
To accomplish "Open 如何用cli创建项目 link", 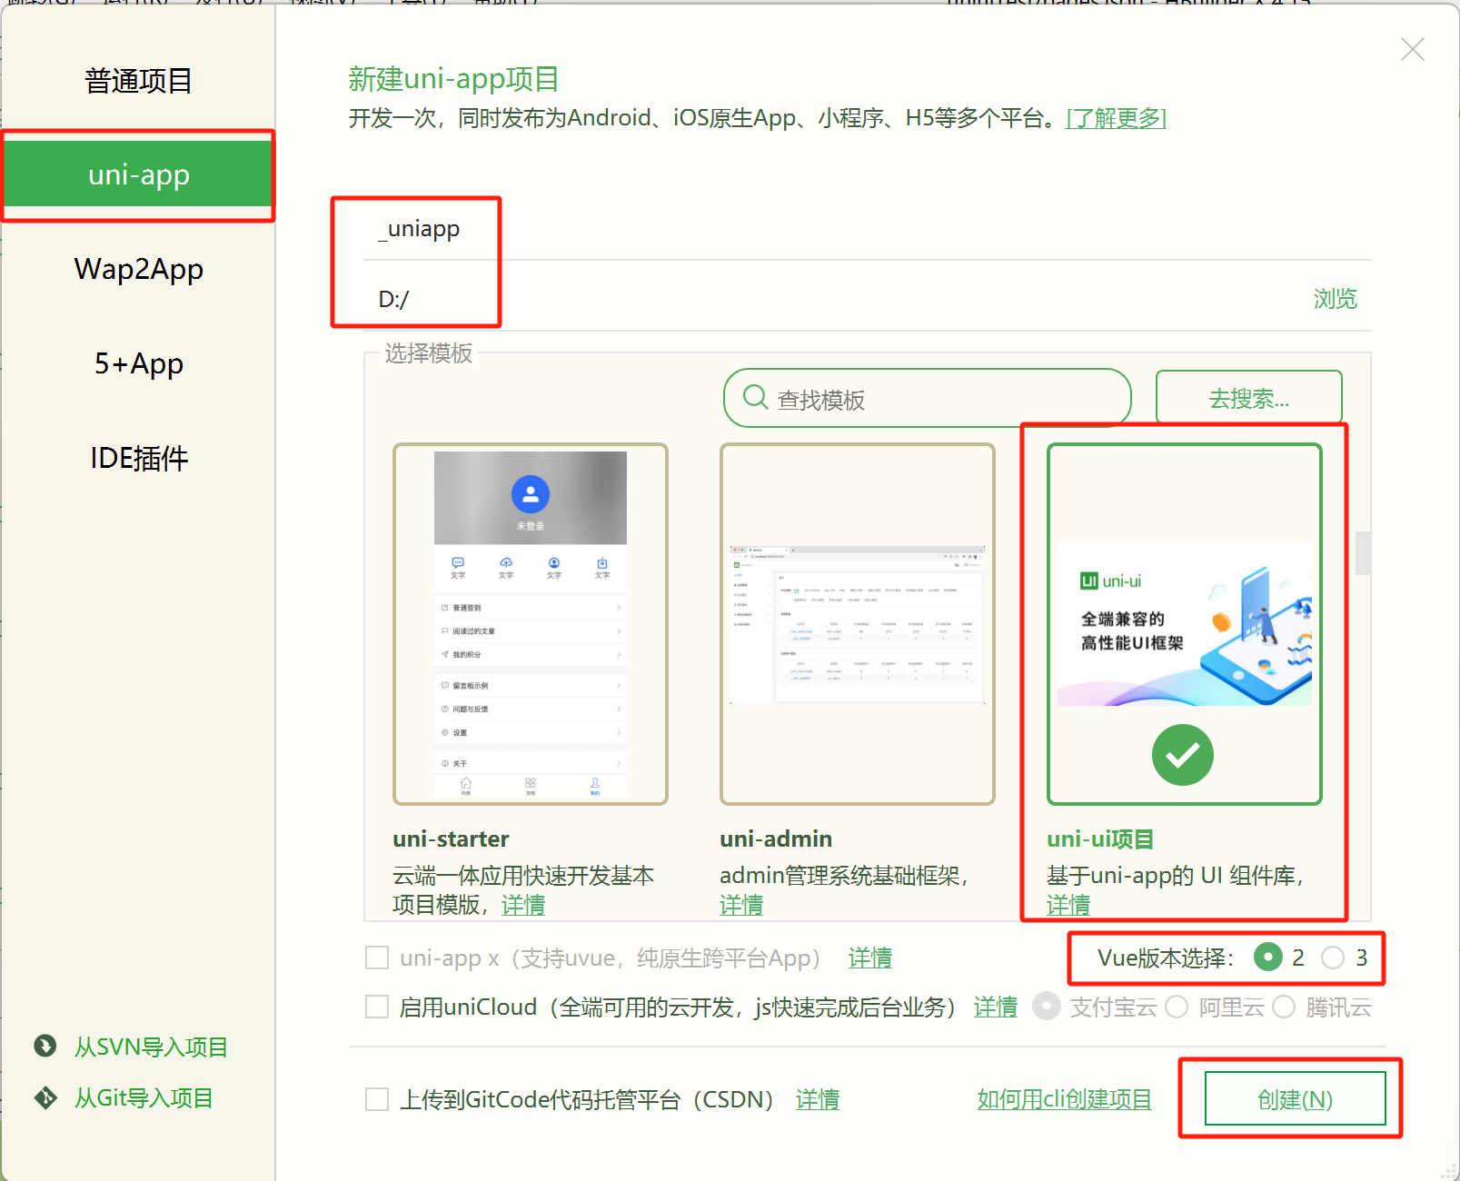I will click(x=1064, y=1099).
